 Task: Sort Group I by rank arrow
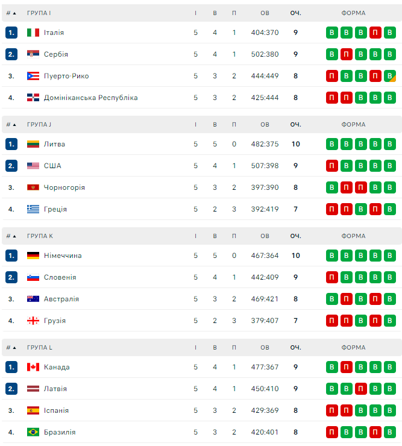(14, 13)
